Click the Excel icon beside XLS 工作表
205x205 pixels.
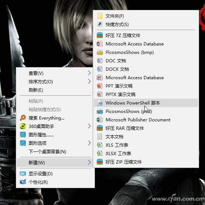point(100,145)
